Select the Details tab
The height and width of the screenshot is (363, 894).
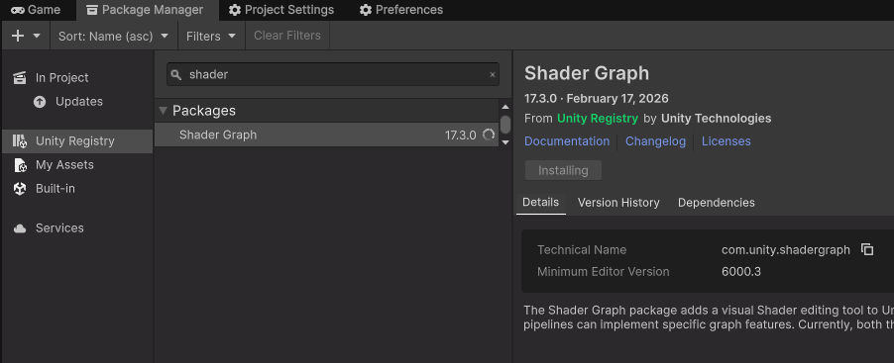[540, 203]
